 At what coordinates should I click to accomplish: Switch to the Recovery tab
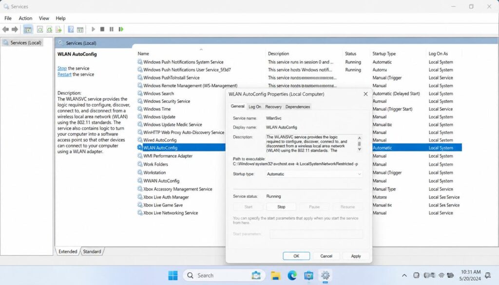point(273,107)
